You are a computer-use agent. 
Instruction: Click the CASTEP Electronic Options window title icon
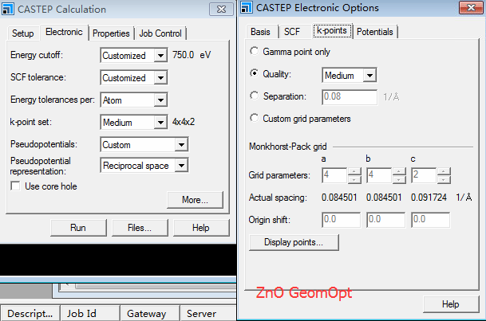(x=247, y=7)
